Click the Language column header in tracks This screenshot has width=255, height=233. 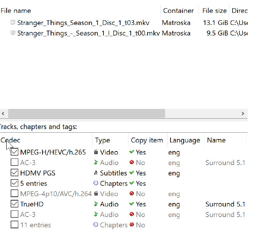click(x=184, y=140)
